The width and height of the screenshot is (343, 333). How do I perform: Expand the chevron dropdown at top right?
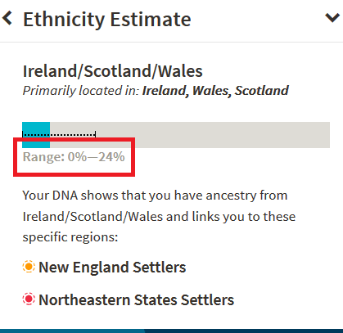coord(332,18)
